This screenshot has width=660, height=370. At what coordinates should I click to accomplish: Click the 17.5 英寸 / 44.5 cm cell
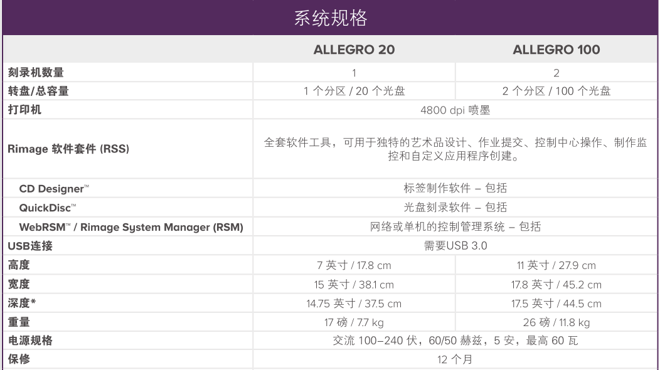coord(556,304)
